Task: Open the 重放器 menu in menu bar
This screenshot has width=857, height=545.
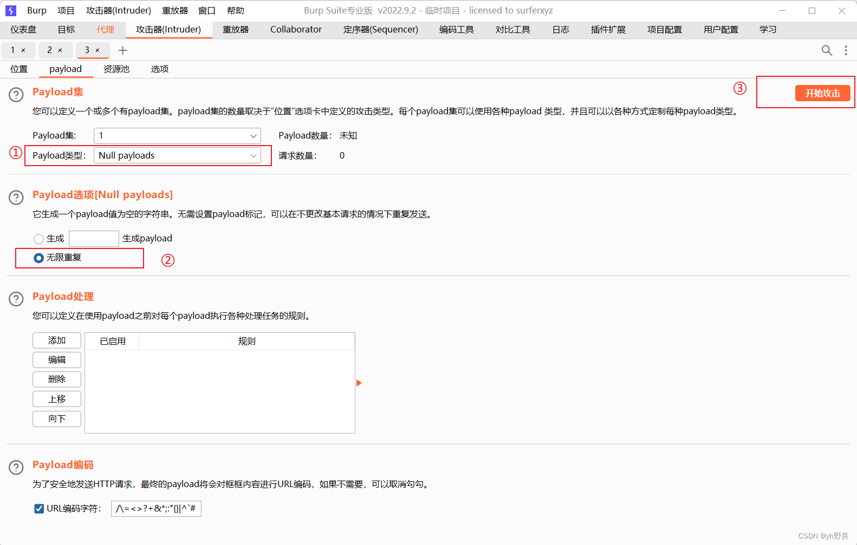Action: click(x=175, y=10)
